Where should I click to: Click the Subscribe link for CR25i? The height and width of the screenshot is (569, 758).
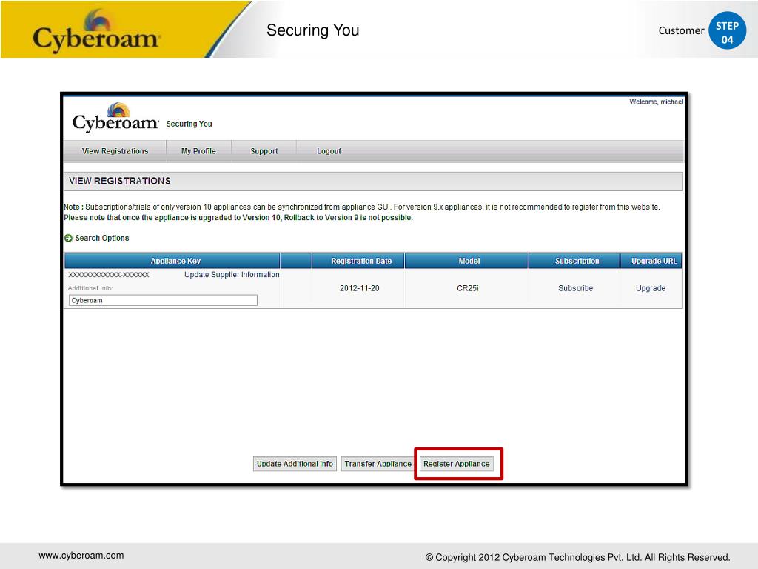coord(575,288)
